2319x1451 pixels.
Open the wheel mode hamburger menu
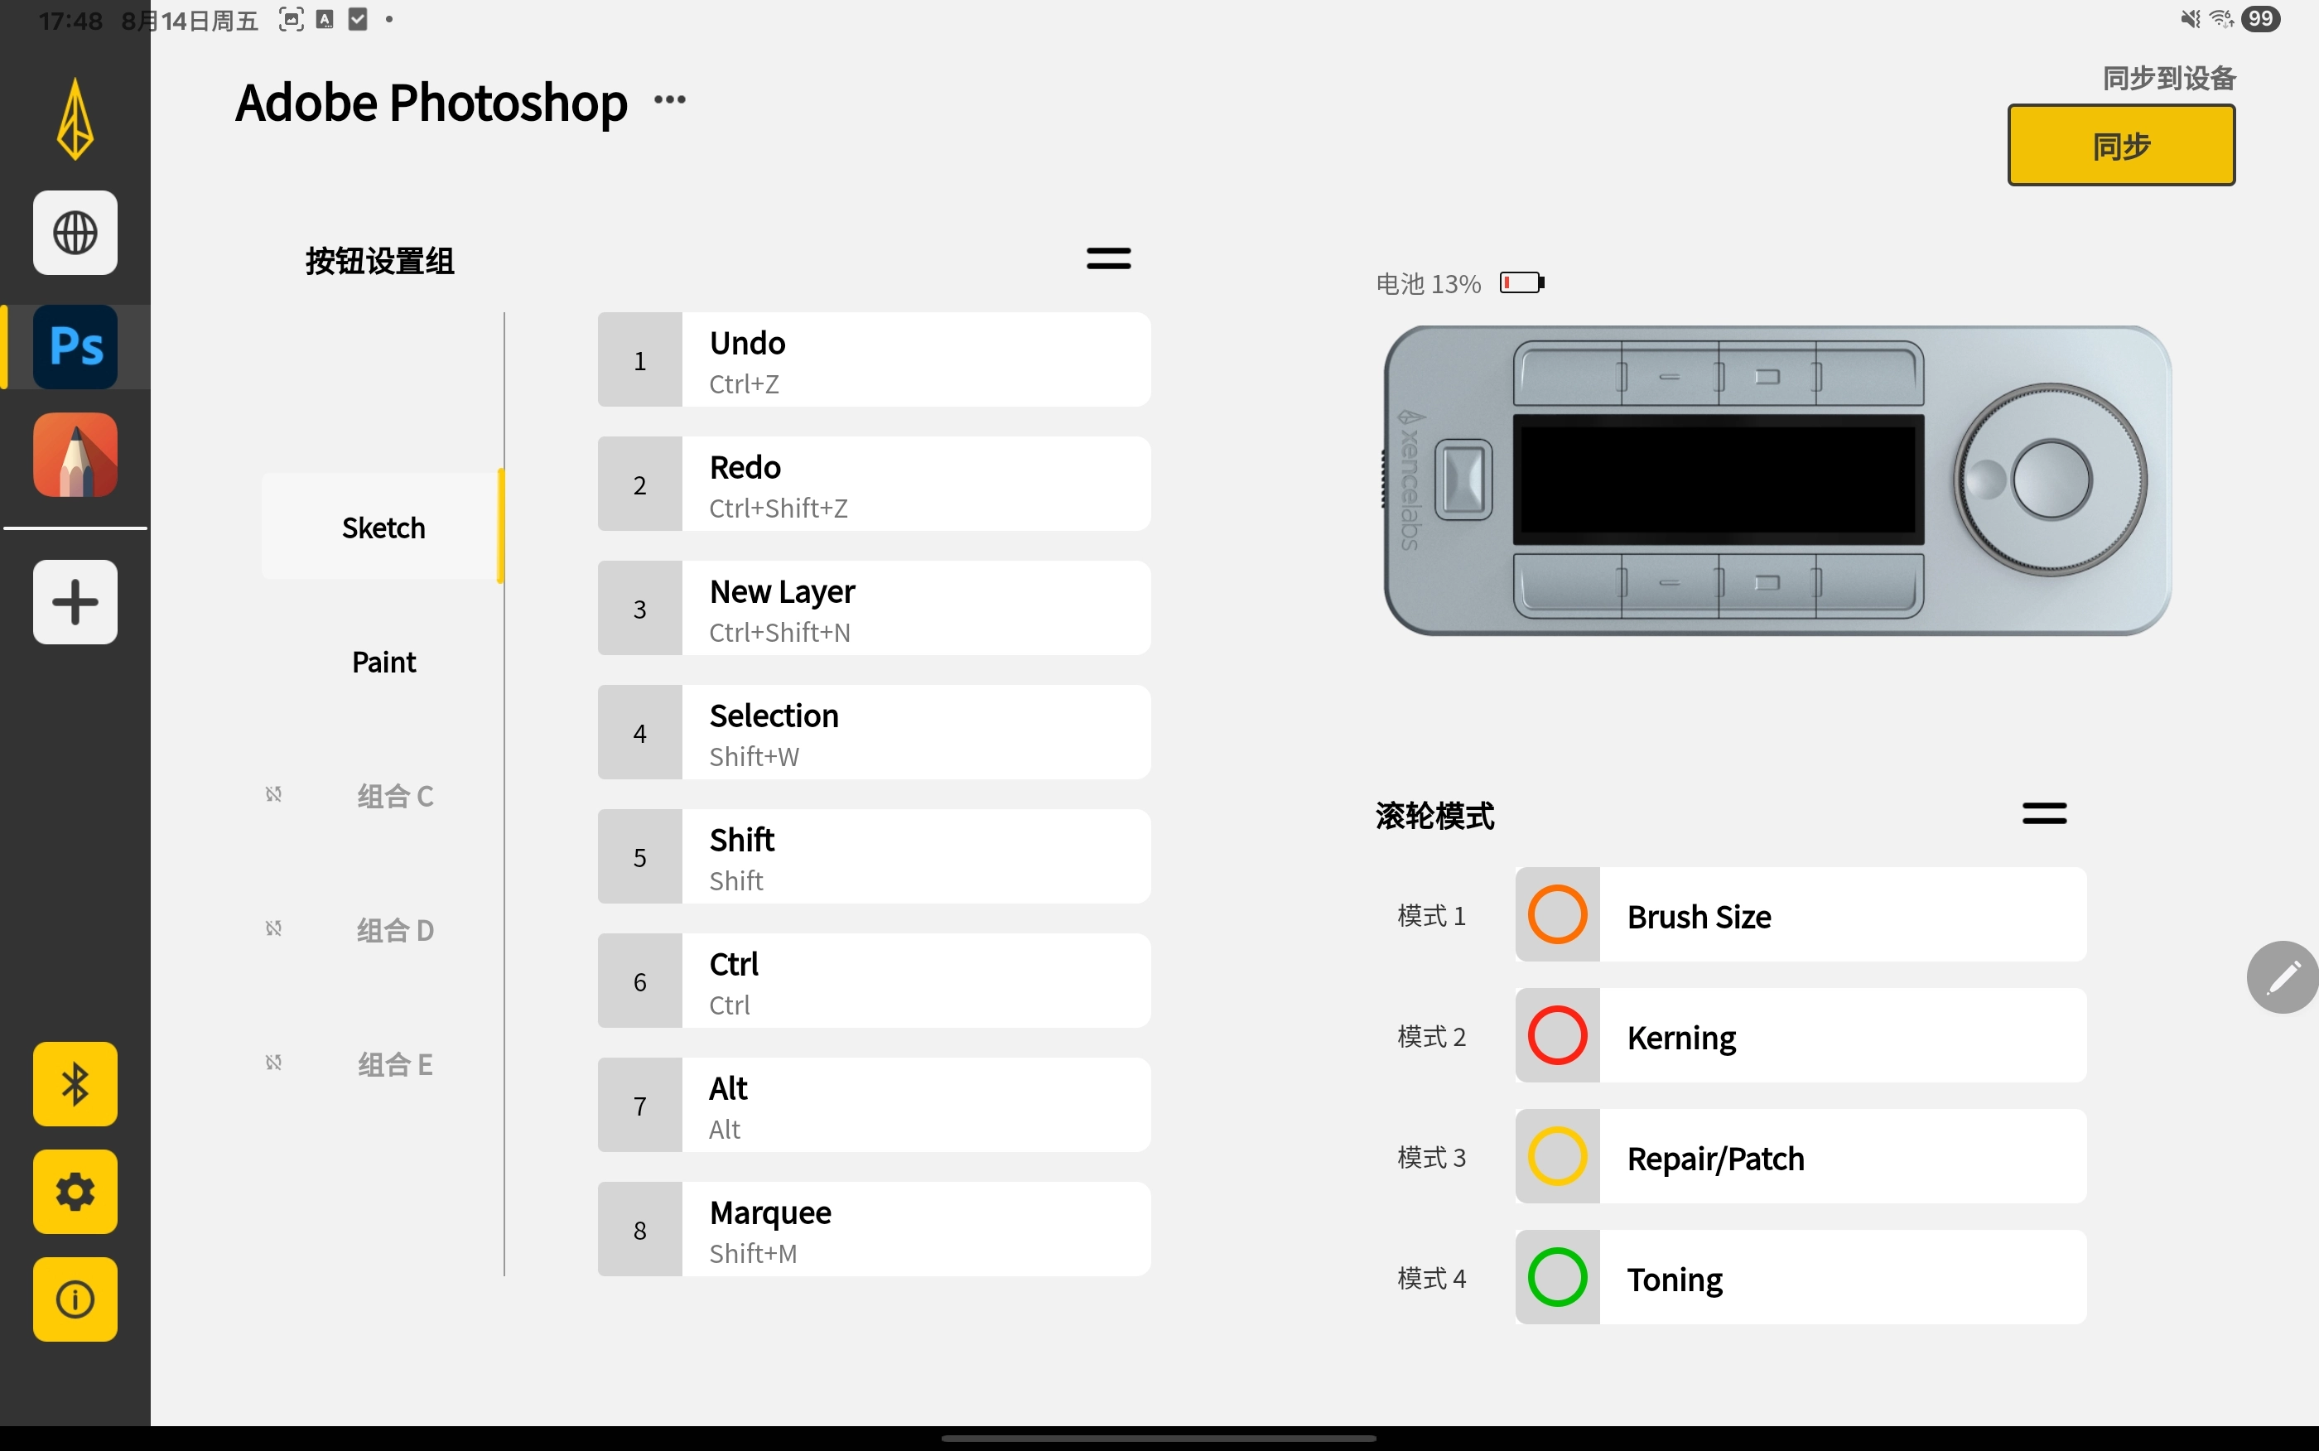(x=2044, y=814)
